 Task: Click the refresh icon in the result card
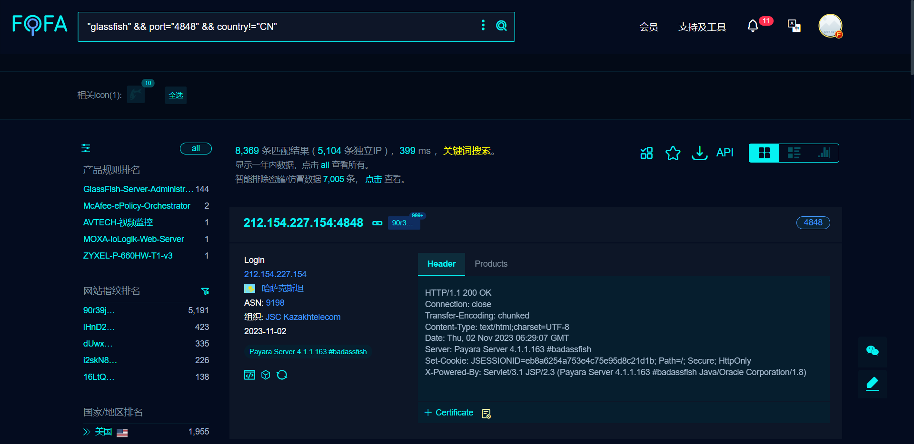click(282, 375)
